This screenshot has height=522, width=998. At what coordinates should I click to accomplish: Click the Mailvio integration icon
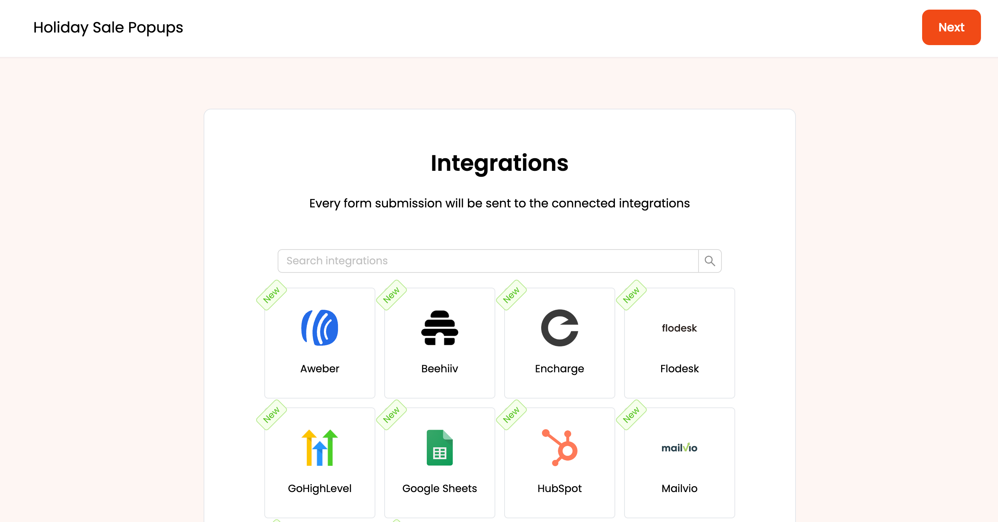[679, 448]
